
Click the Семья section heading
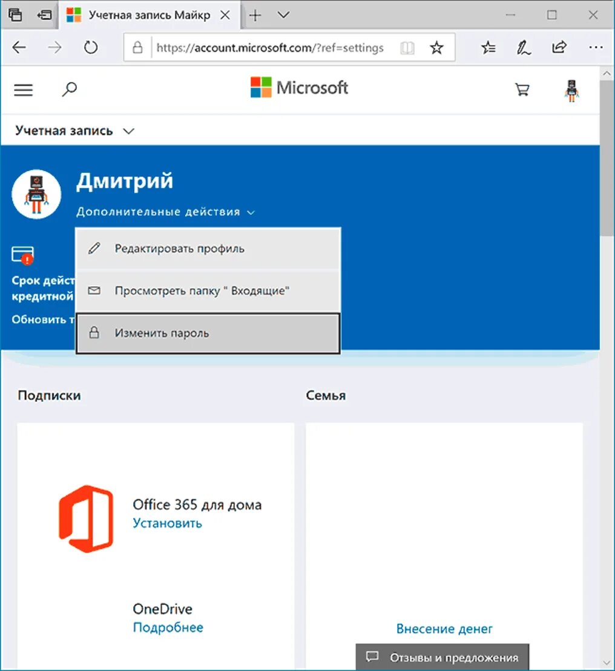coord(326,395)
